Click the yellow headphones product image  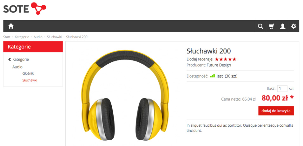(x=125, y=95)
